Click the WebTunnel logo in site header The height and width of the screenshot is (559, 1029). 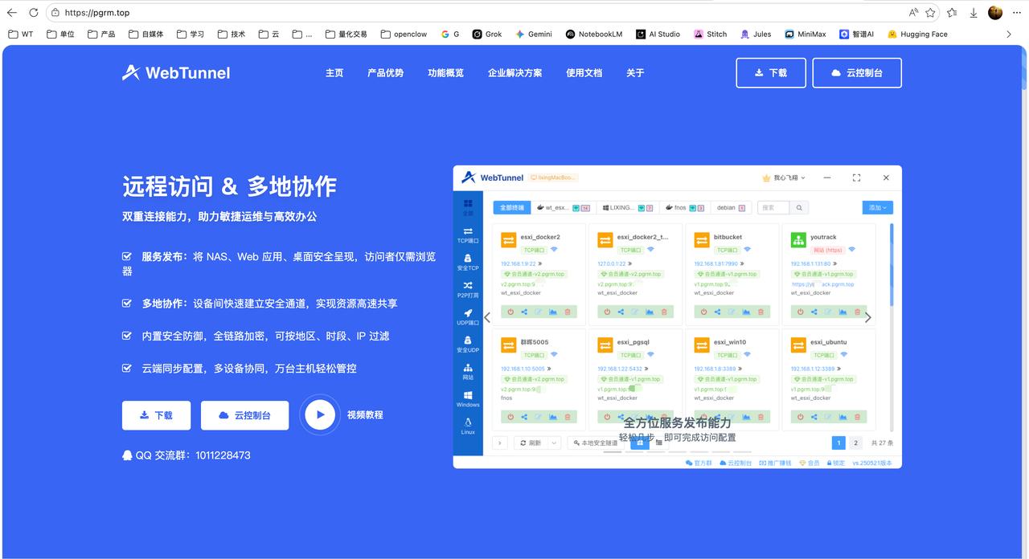point(176,73)
